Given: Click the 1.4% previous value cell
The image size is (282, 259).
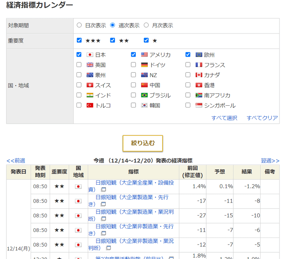Looking at the screenshot, I should (192, 186).
